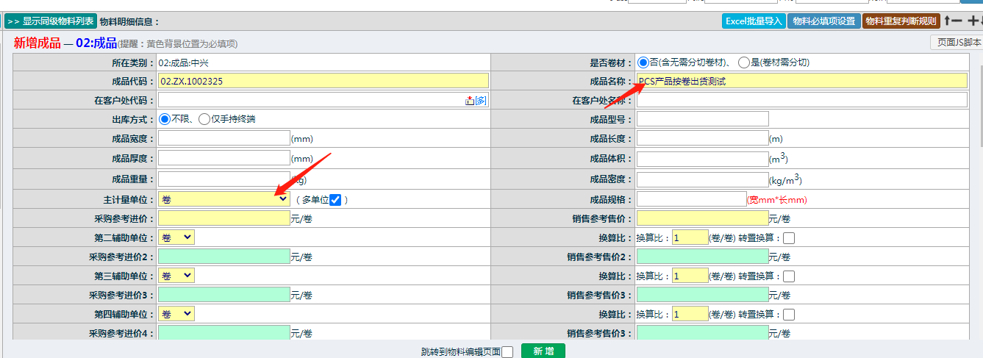Click 换算比 field for 第四辅助单位

click(690, 314)
